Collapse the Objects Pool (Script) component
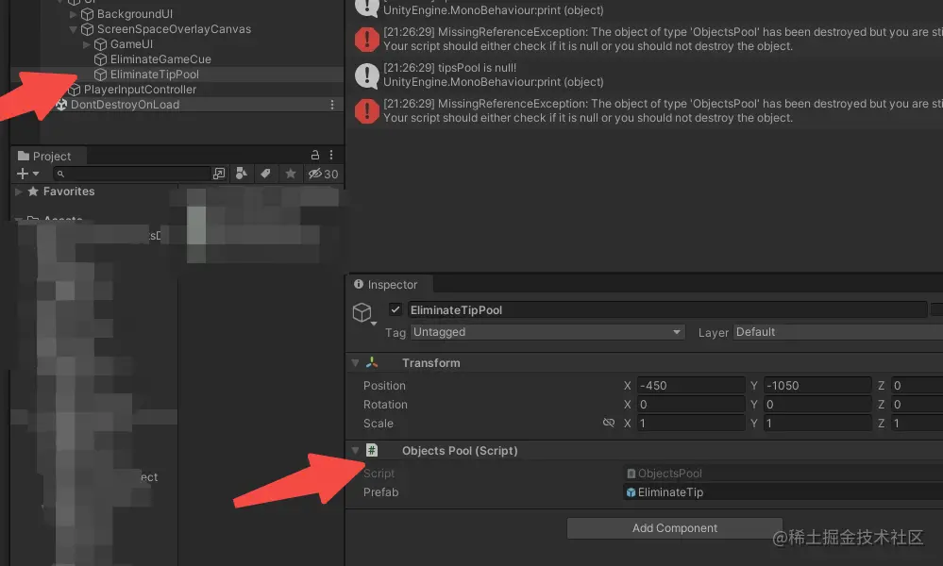 coord(355,451)
